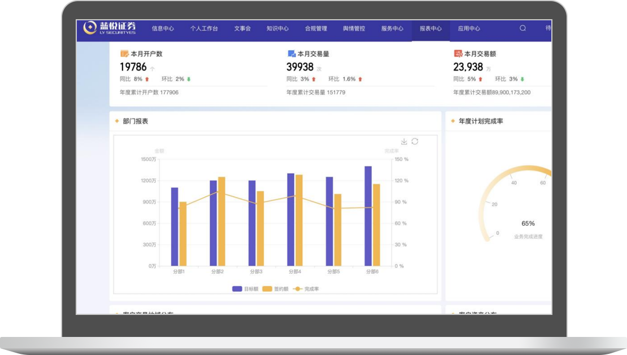The height and width of the screenshot is (355, 627).
Task: Click the 蓝悦证券 logo in header
Action: 110,28
